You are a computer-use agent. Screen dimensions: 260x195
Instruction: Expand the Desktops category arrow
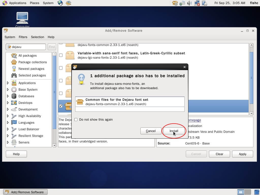tap(8, 103)
